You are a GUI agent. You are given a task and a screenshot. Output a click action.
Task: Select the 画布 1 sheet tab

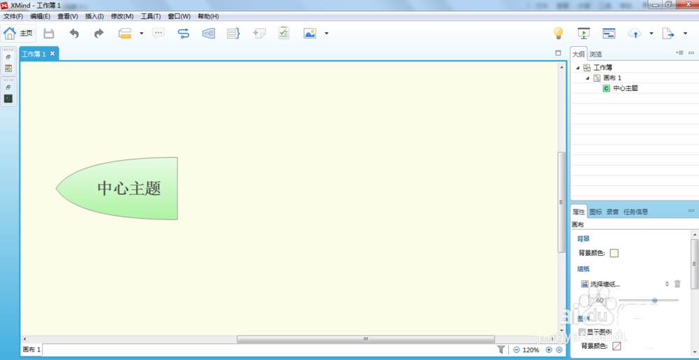31,350
